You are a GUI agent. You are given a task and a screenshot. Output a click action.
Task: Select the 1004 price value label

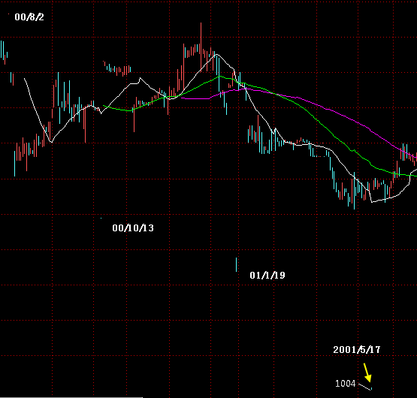point(345,384)
